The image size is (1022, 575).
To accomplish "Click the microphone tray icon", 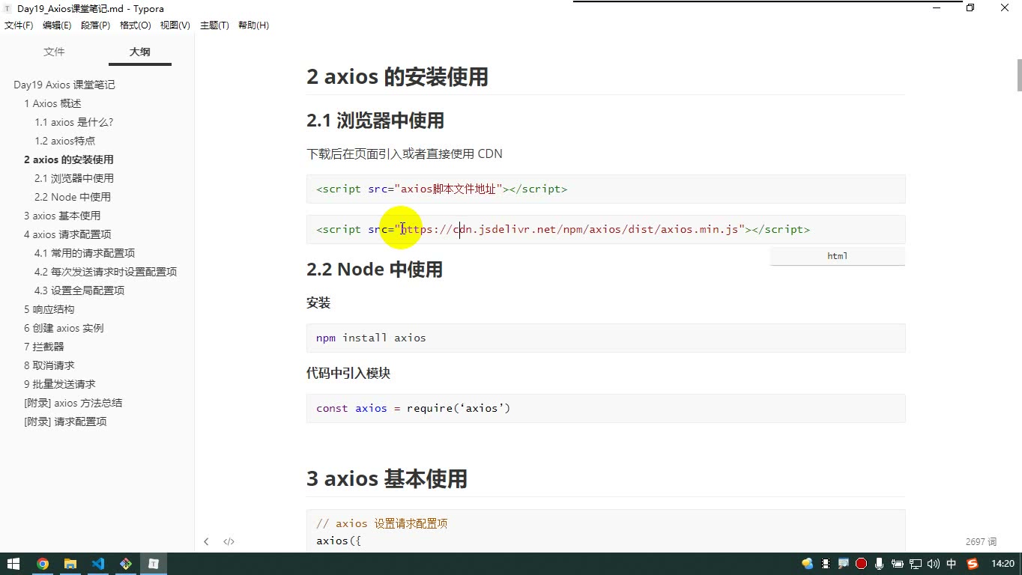I will pos(879,564).
